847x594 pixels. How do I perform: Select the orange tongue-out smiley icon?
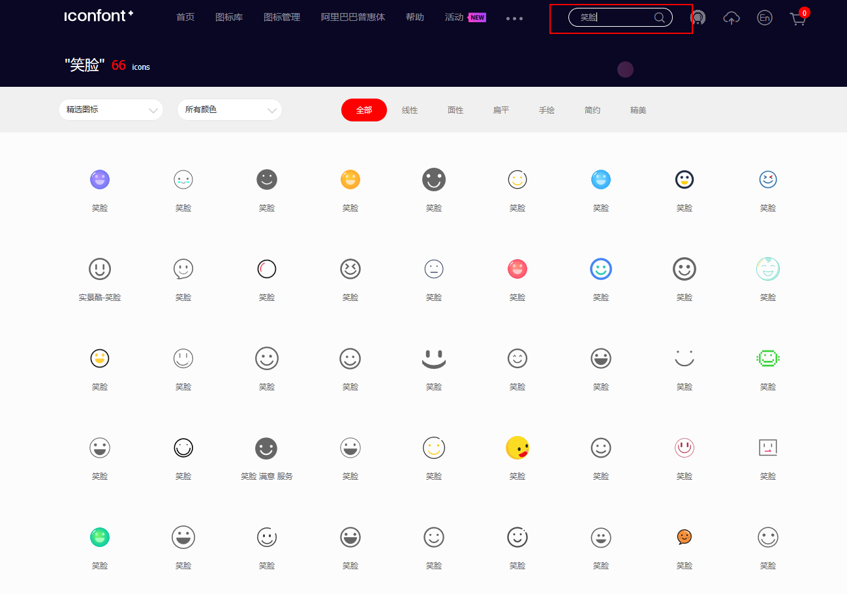click(517, 448)
